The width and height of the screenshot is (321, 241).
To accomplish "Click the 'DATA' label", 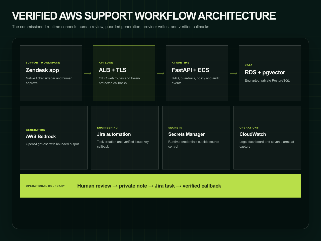I will point(249,65).
